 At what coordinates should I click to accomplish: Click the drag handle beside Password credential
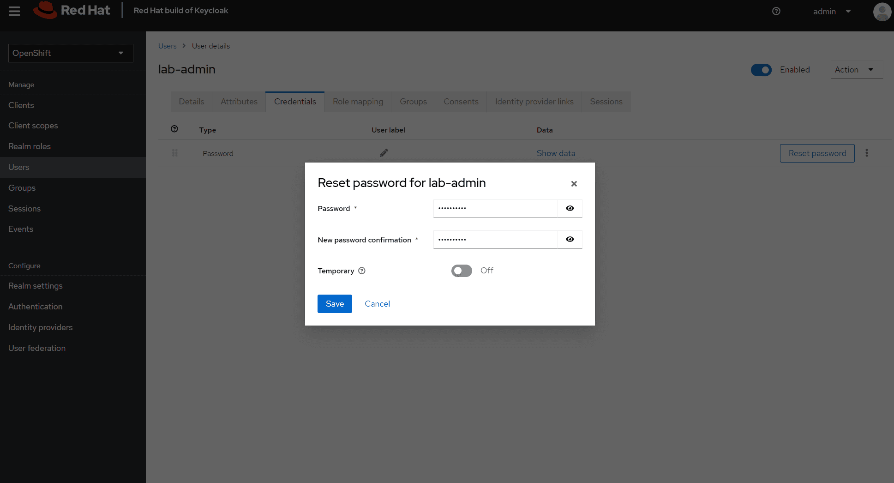pyautogui.click(x=175, y=153)
